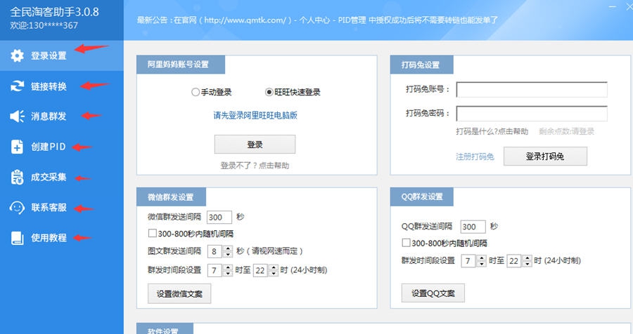Increase QQ 群发 start hour stepper
The width and height of the screenshot is (633, 334).
point(482,258)
